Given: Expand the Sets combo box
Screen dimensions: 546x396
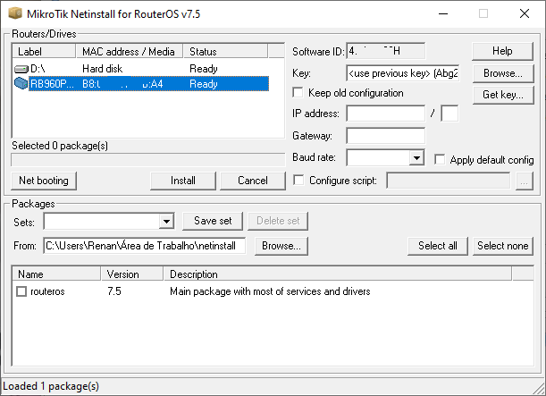Looking at the screenshot, I should coord(166,222).
